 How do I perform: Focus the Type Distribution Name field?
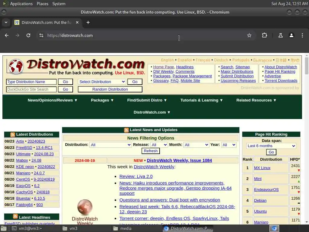click(31, 82)
